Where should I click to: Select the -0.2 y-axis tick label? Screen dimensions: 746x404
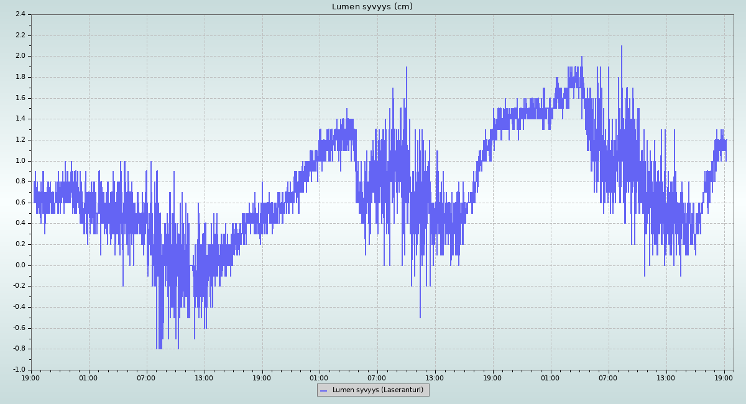(x=19, y=287)
